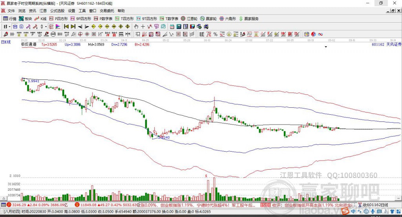Open the T数字表 tool
The image size is (402, 217).
169,19
